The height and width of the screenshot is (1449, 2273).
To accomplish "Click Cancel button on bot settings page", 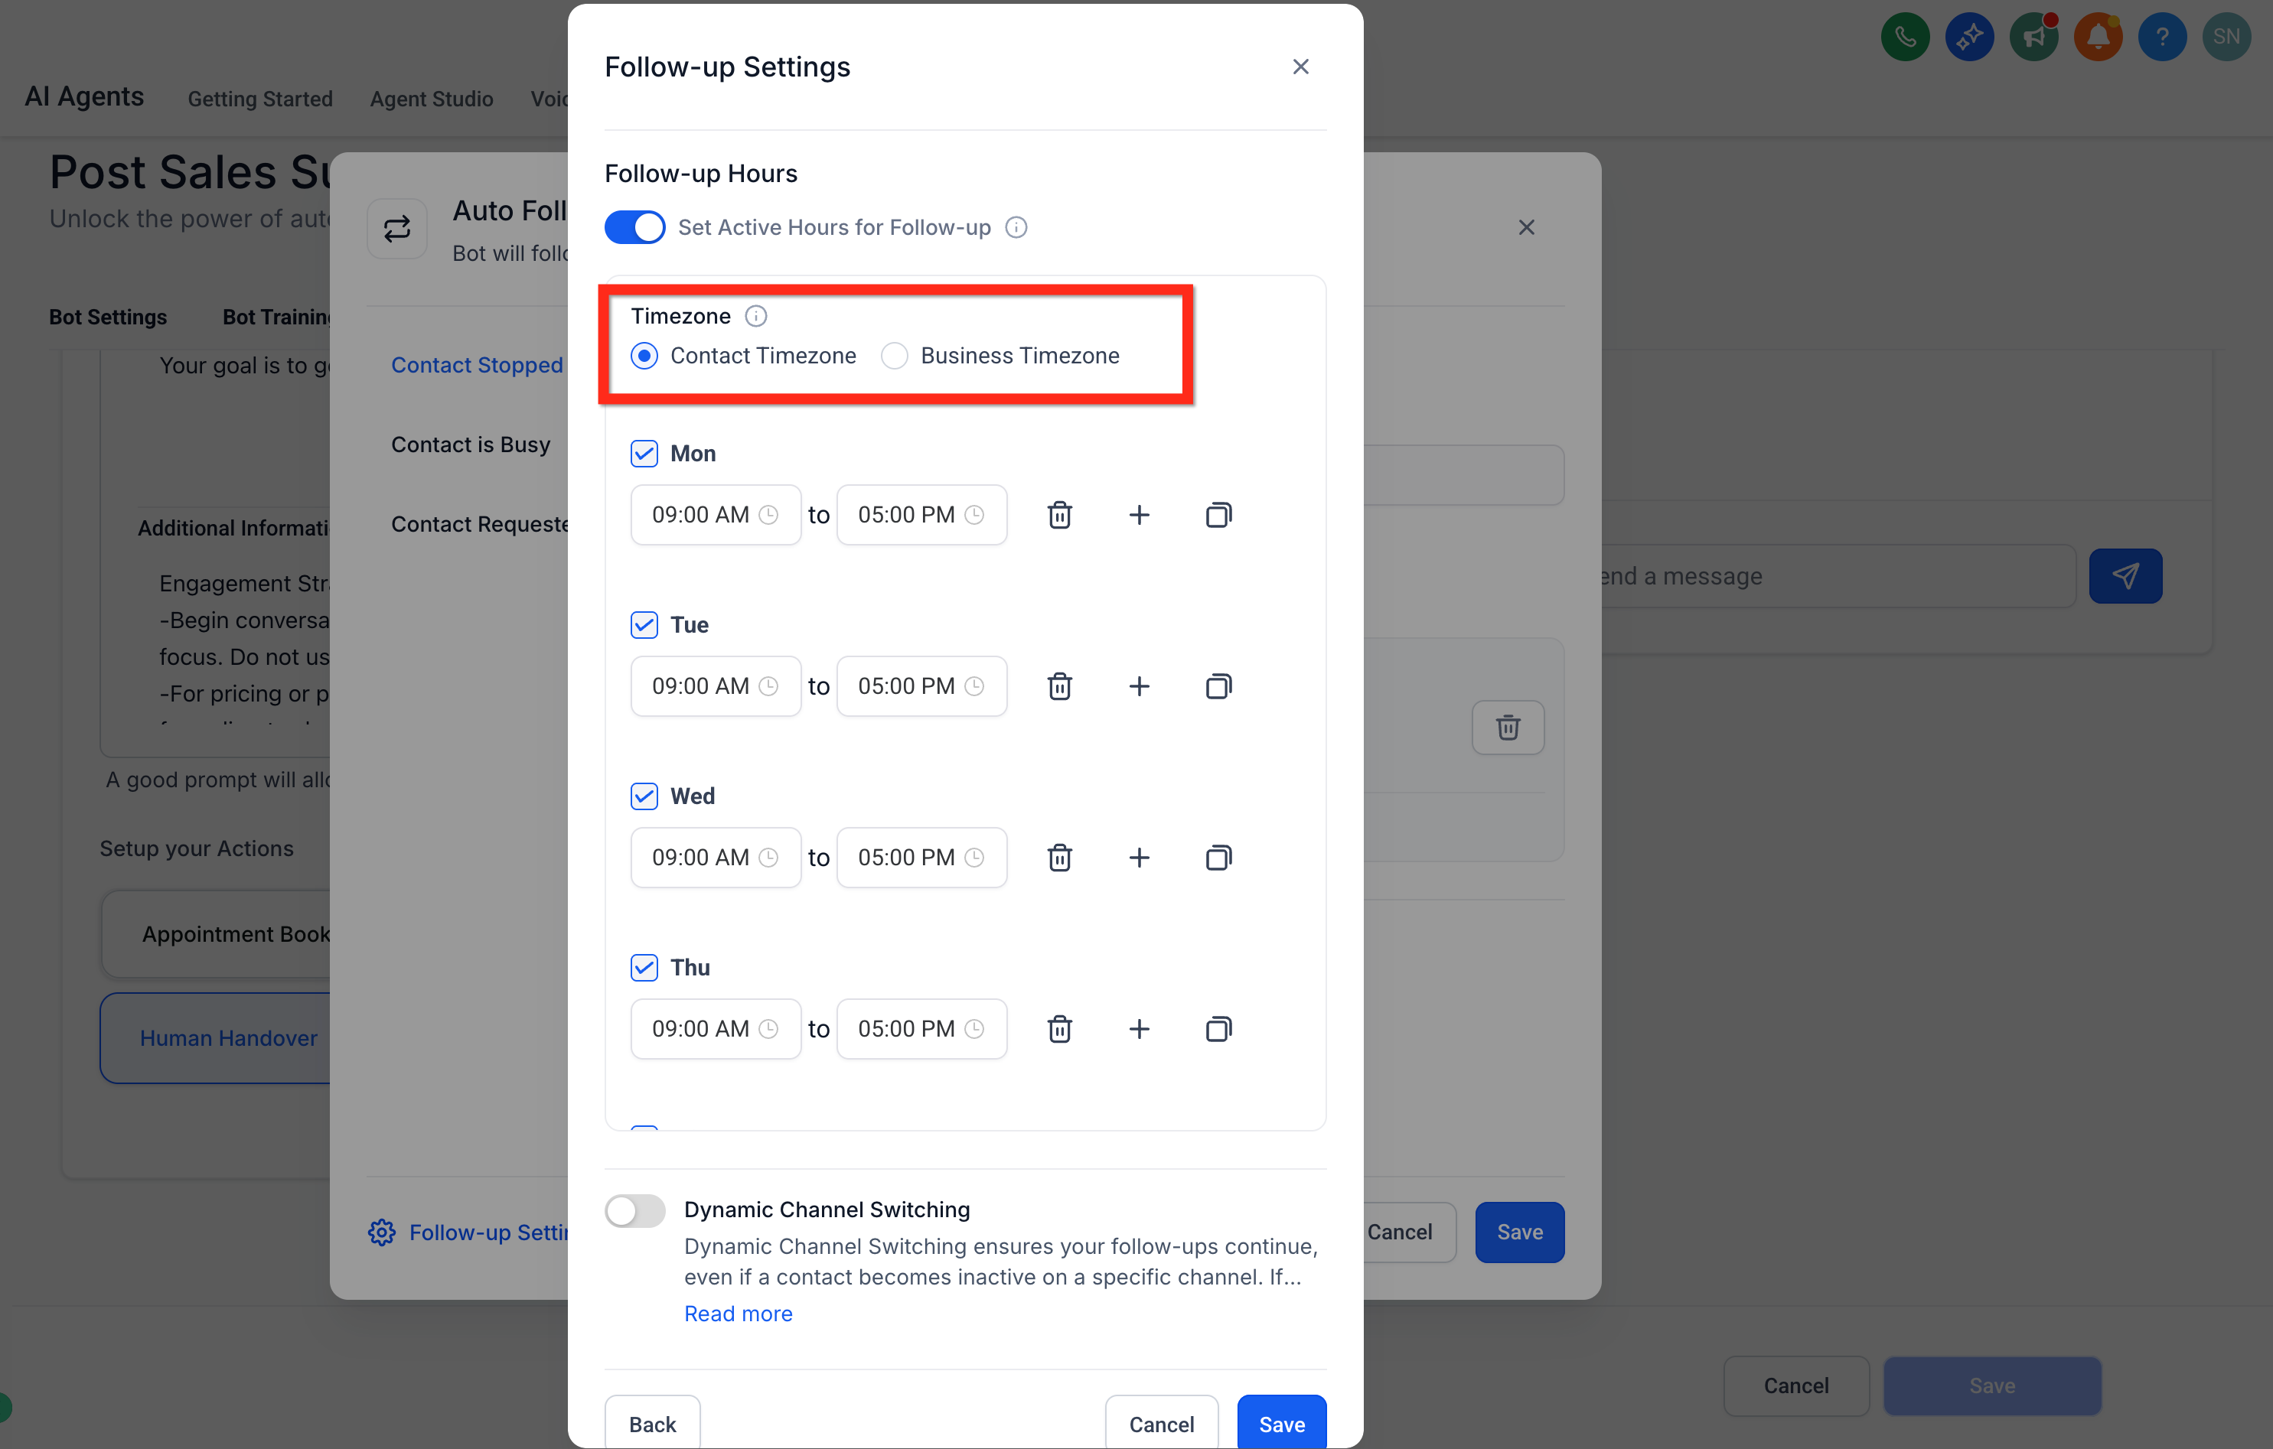I will 1795,1386.
